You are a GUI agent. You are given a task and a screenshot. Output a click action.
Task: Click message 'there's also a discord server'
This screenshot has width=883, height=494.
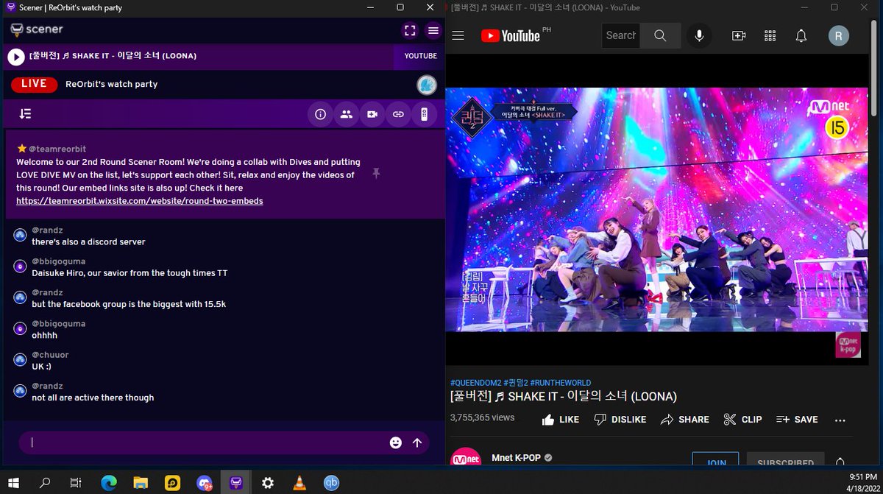coord(88,241)
